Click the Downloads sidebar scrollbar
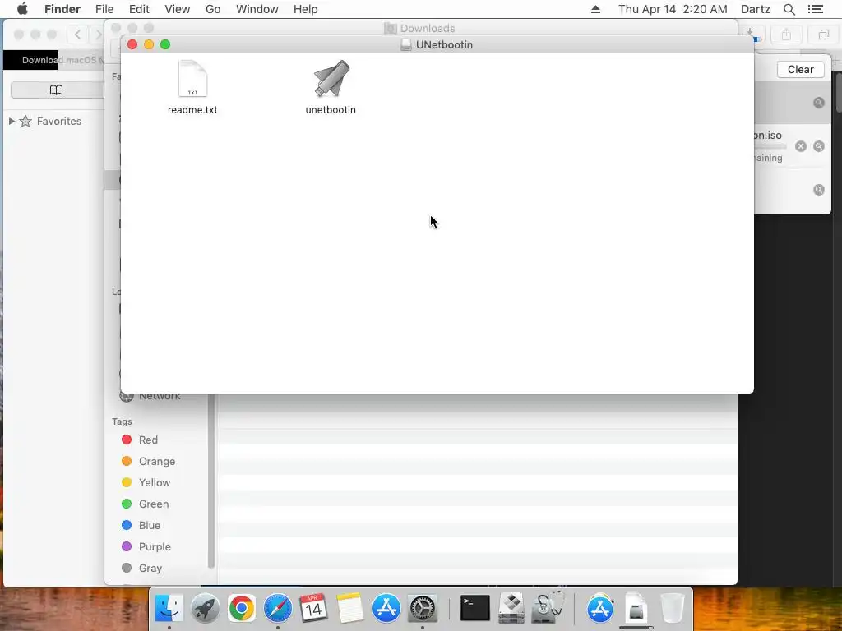842x631 pixels. pyautogui.click(x=211, y=480)
